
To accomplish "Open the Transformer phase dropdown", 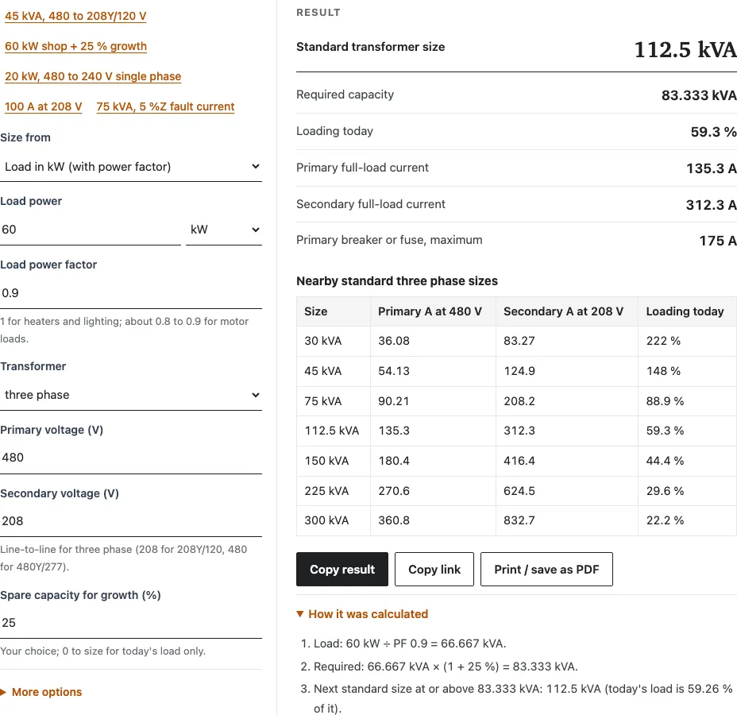I will 131,395.
